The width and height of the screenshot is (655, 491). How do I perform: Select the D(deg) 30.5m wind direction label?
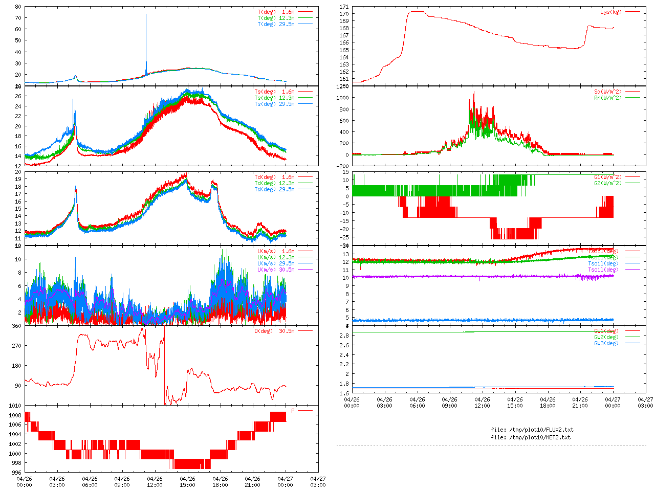click(275, 331)
